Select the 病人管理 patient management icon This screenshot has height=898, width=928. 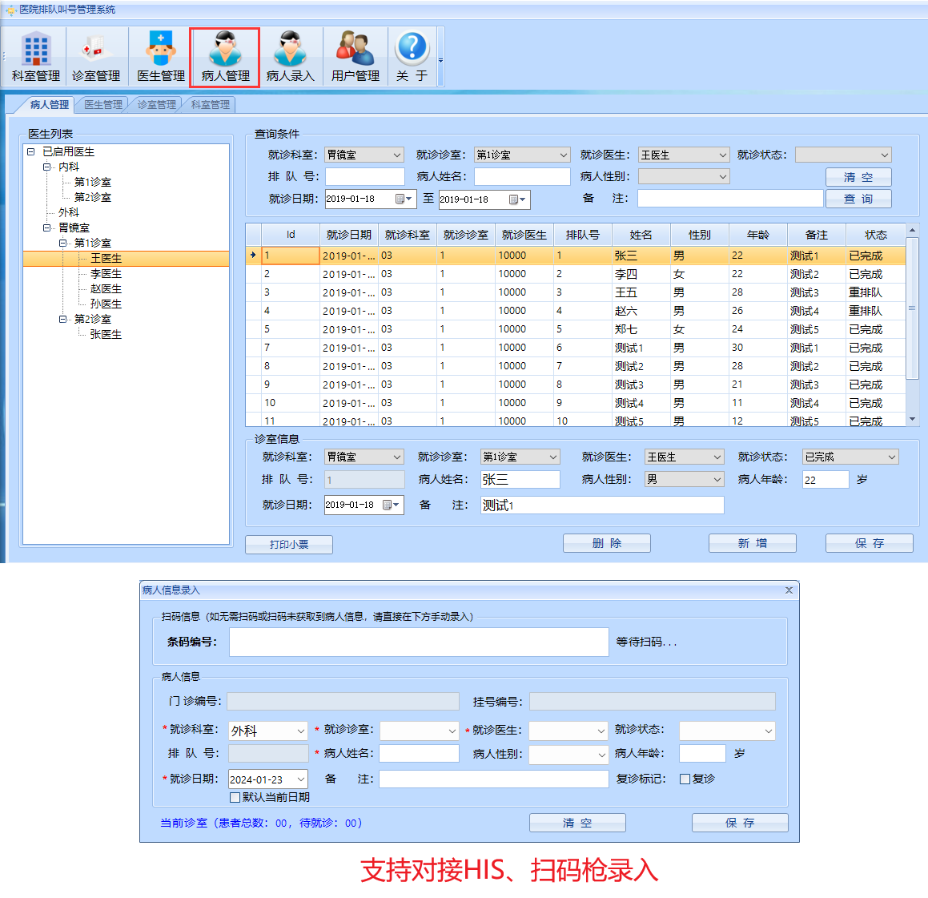tap(225, 58)
